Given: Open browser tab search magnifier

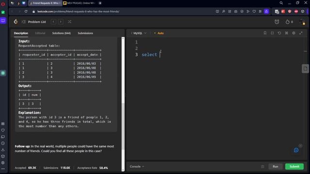Looking at the screenshot, I should click(281, 3).
